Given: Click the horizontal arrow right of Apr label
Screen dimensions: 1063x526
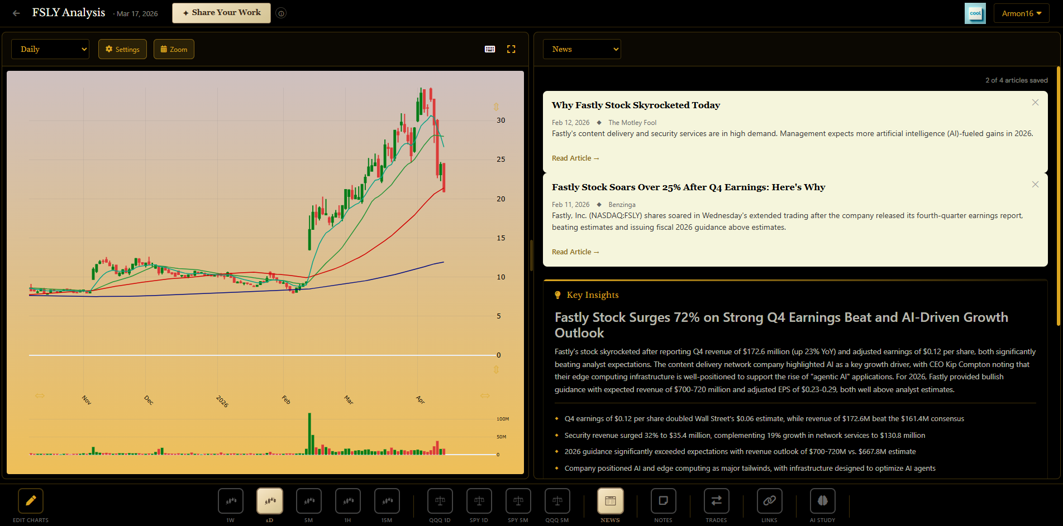Looking at the screenshot, I should point(485,395).
